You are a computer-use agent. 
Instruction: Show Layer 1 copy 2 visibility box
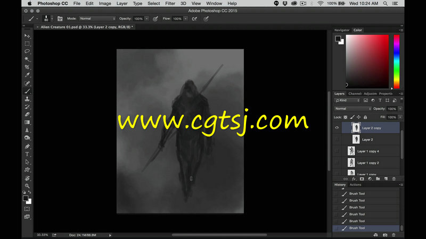pyautogui.click(x=337, y=163)
